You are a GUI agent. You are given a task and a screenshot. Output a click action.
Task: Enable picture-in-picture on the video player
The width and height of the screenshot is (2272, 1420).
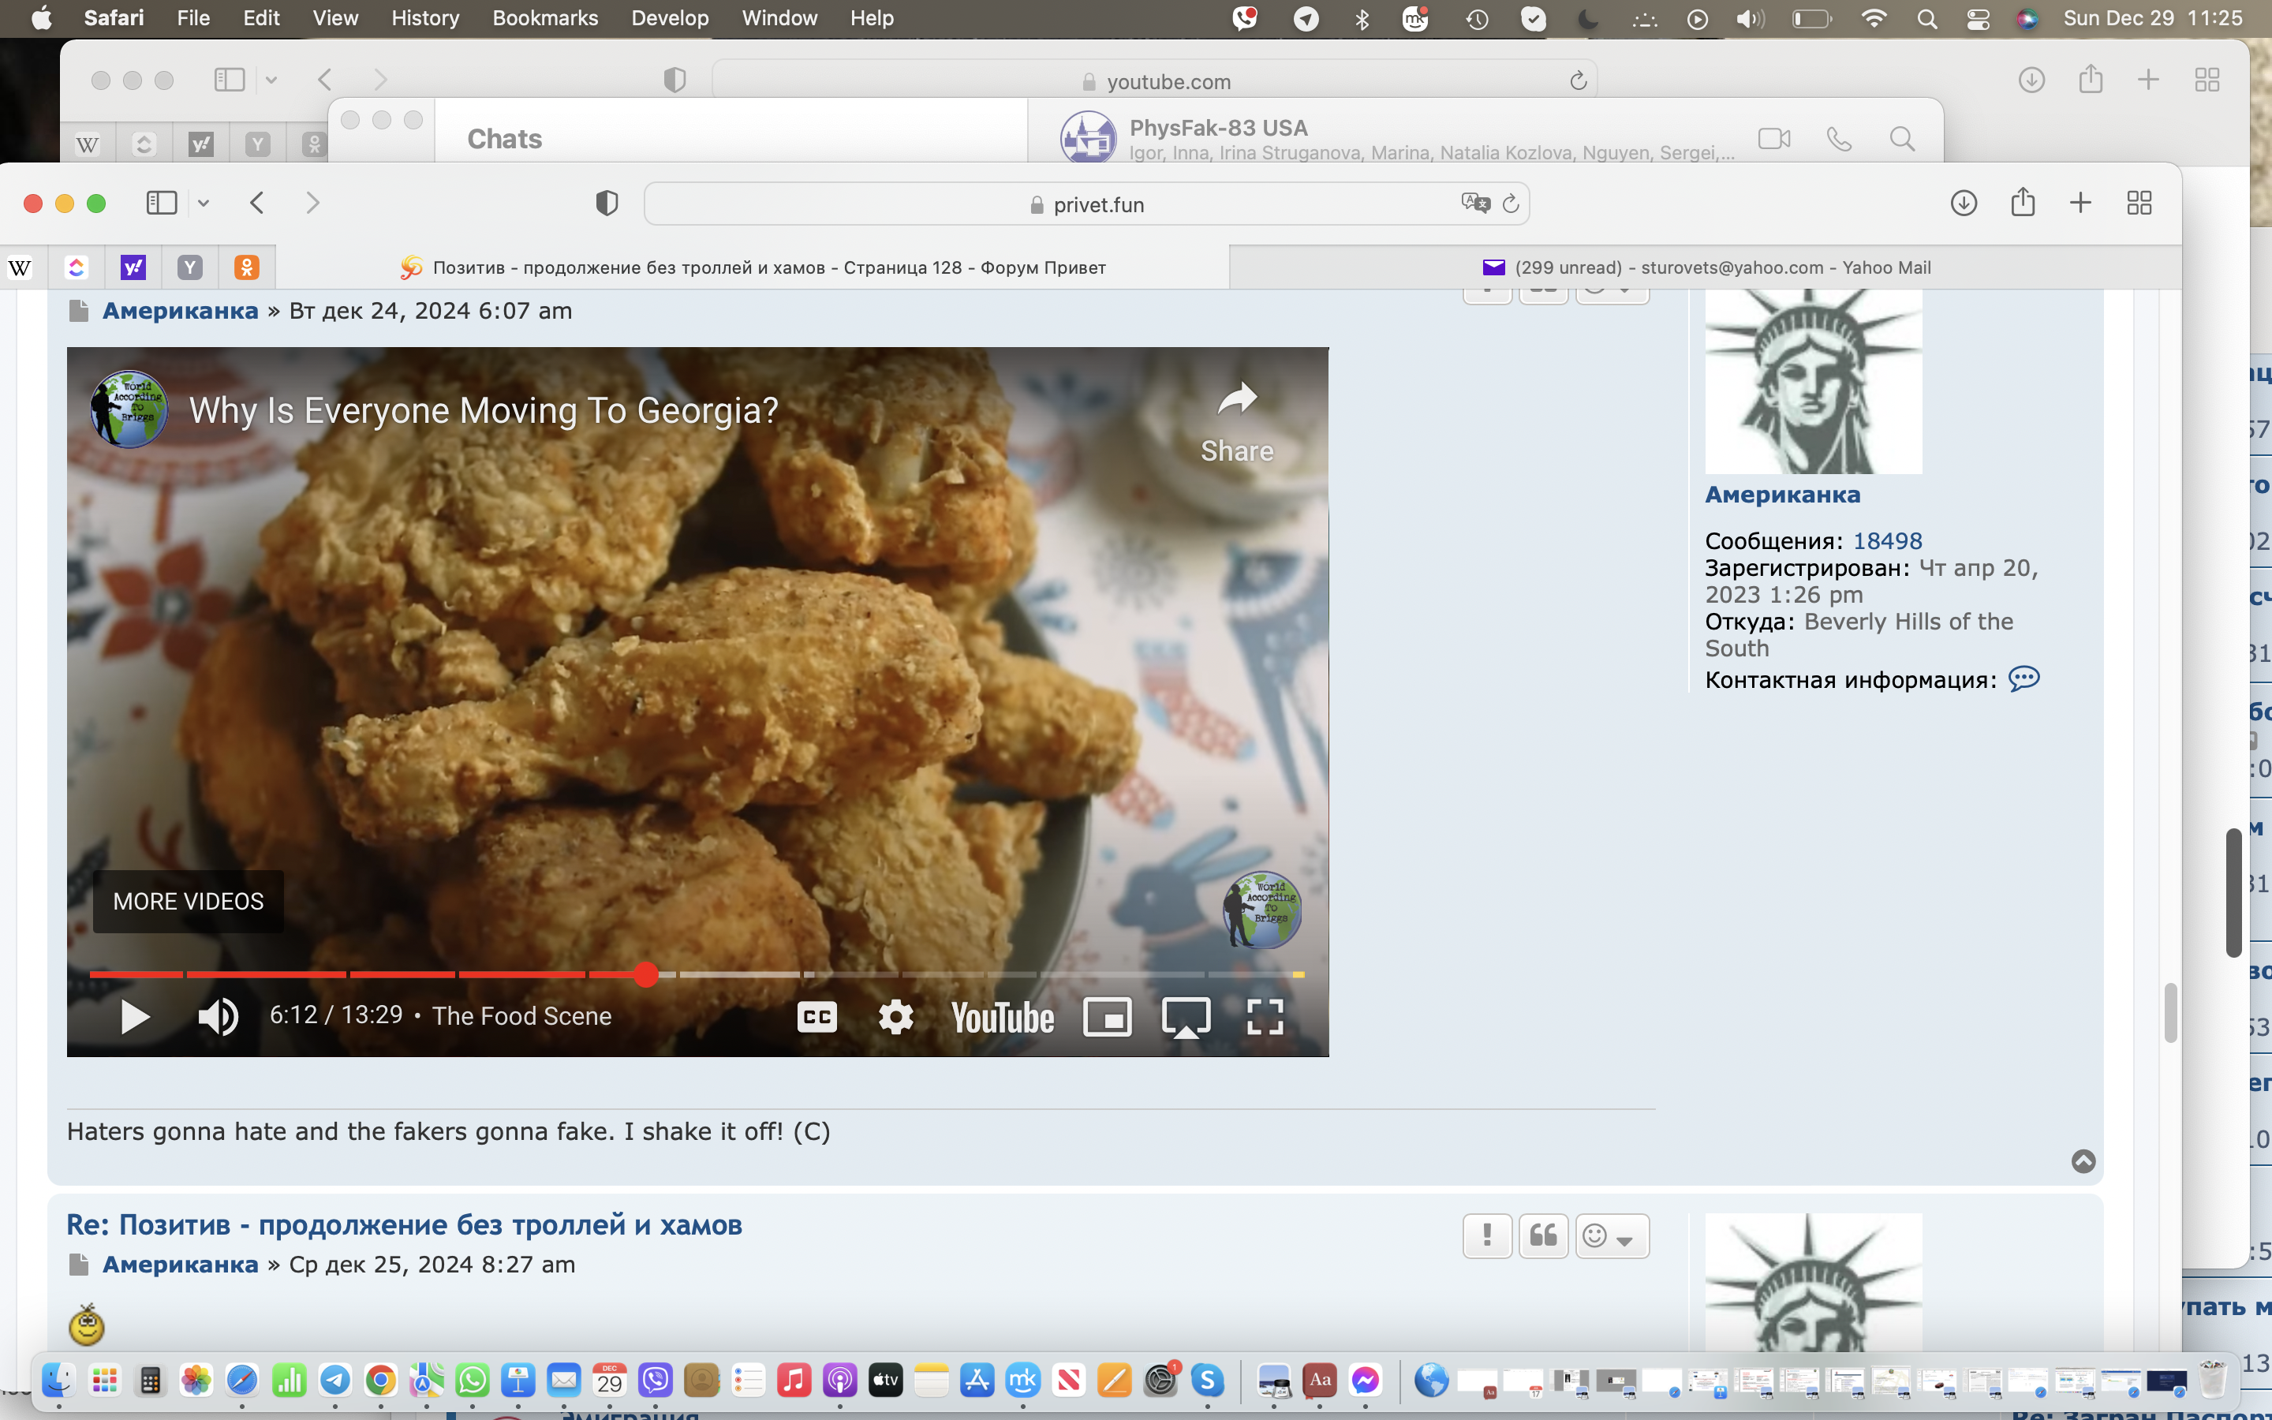[x=1108, y=1016]
